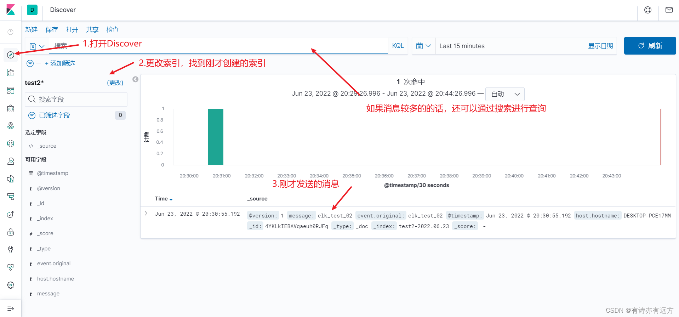Click 新建 menu item

click(32, 30)
